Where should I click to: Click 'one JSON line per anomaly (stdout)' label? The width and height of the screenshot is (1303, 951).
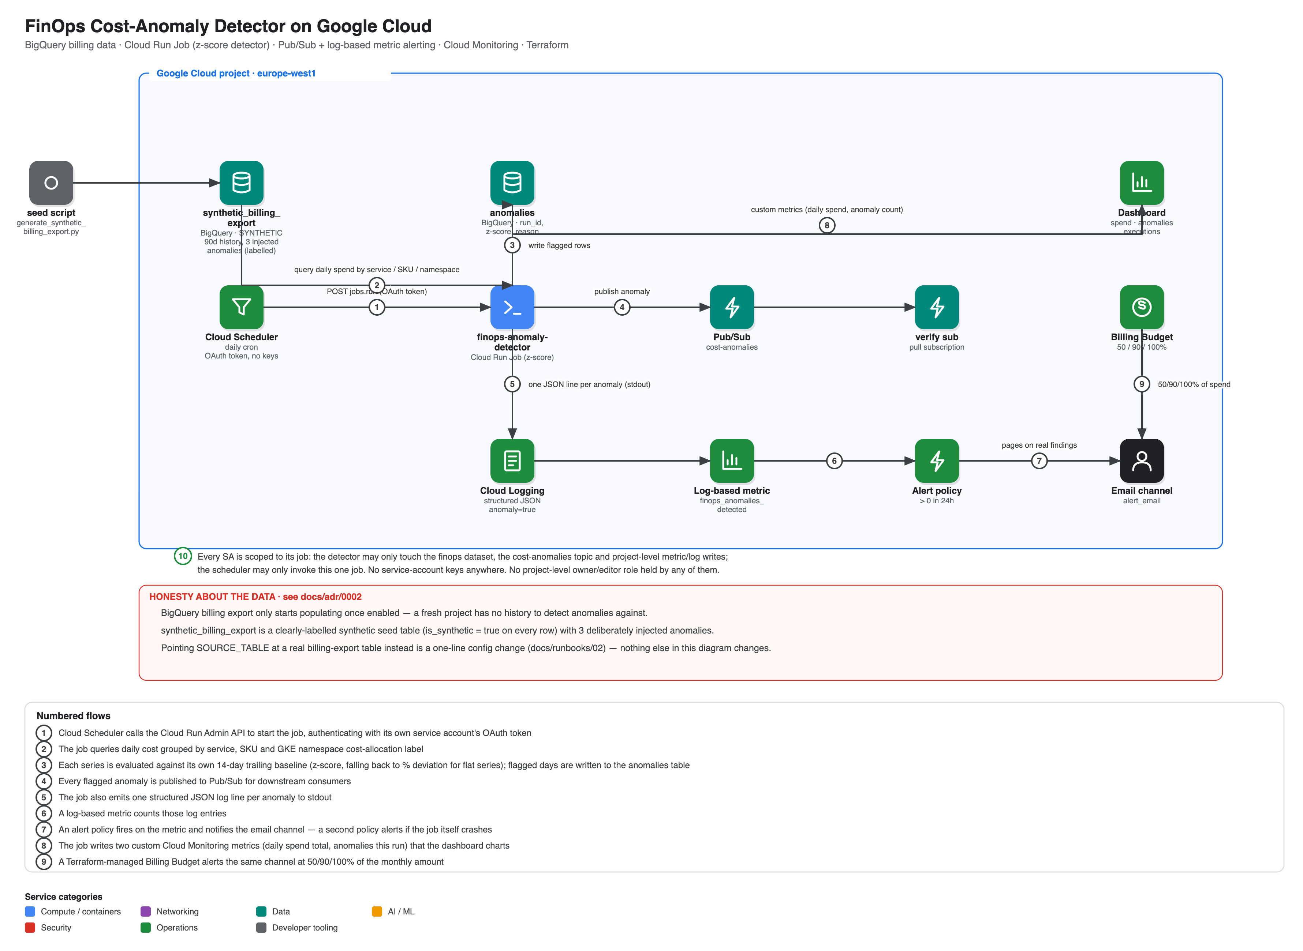pos(589,384)
